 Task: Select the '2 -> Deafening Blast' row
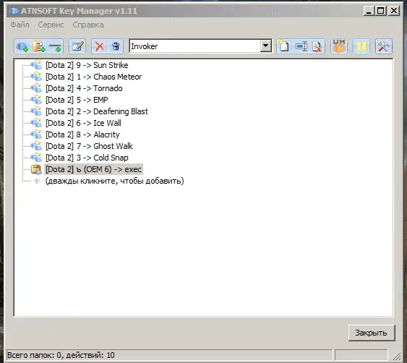pos(97,111)
